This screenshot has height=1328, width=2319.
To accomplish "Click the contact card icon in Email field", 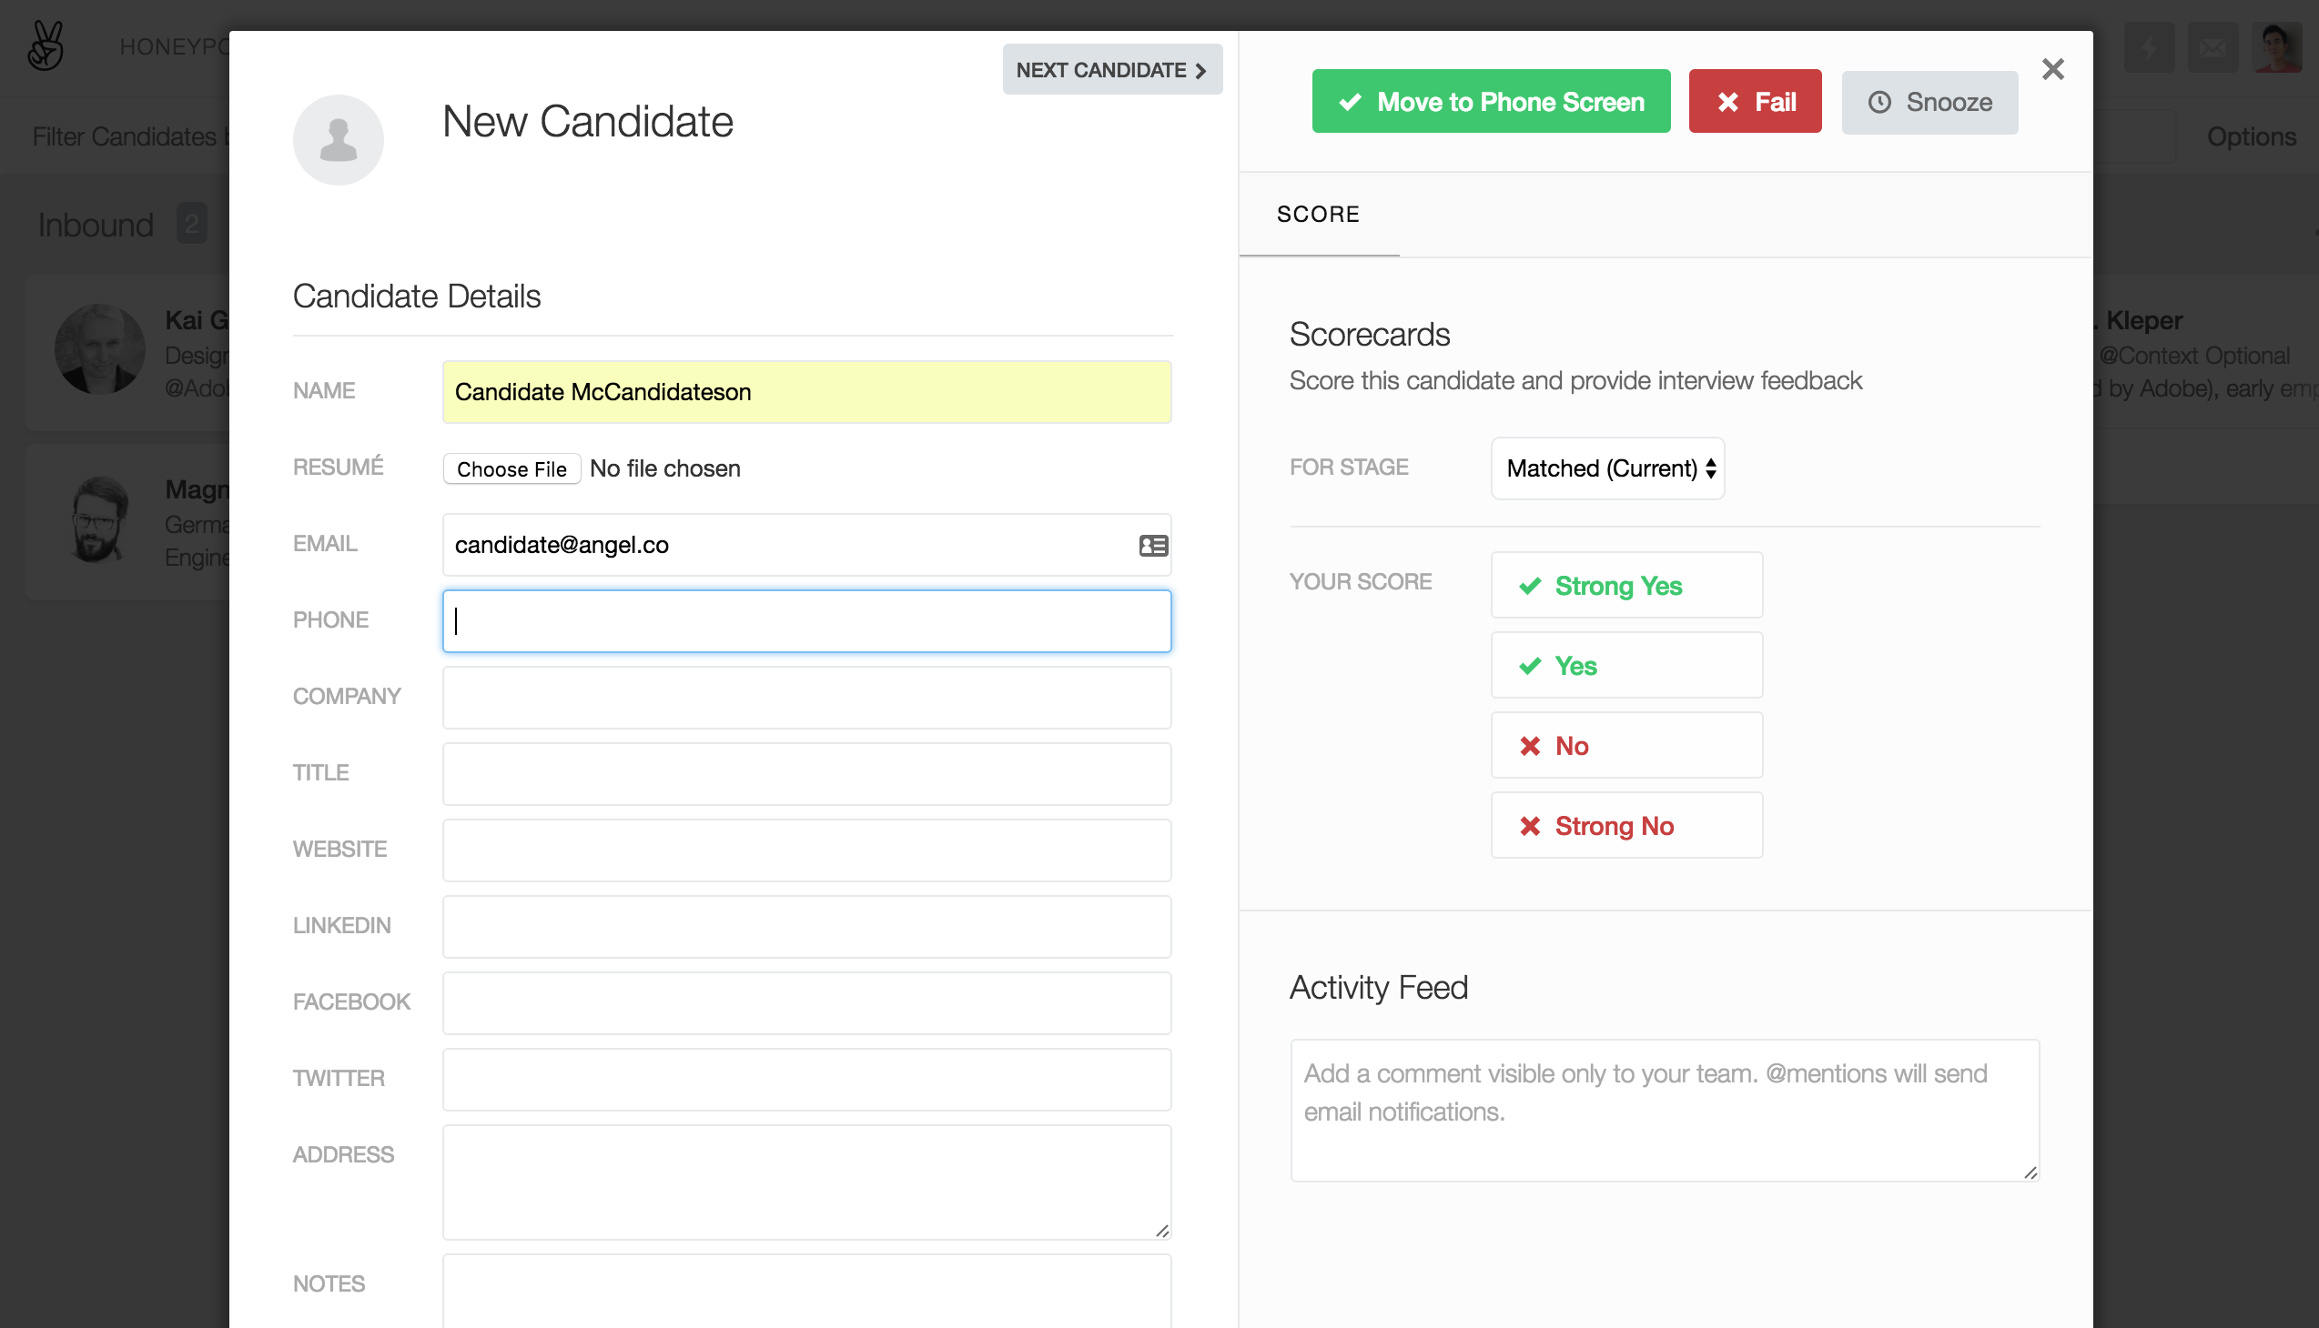I will pyautogui.click(x=1152, y=546).
